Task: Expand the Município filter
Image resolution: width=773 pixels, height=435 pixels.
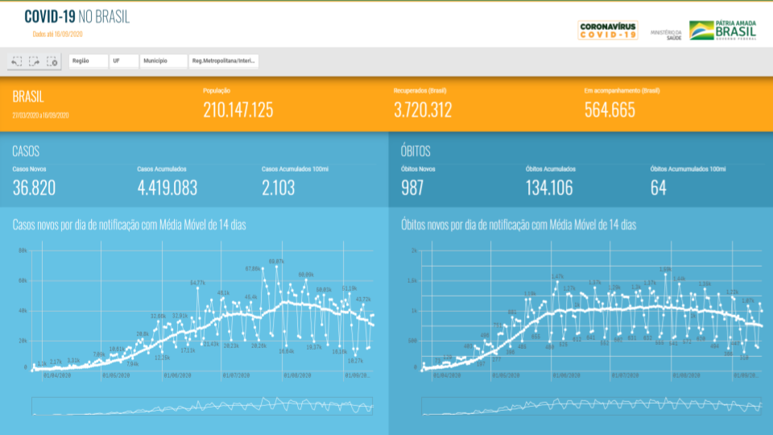Action: [163, 61]
